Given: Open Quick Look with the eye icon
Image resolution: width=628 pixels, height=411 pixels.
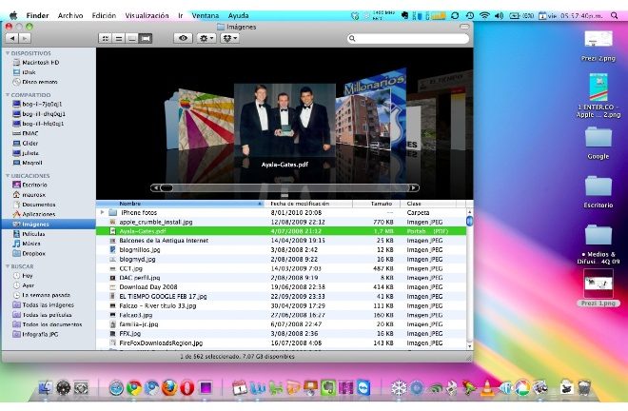Looking at the screenshot, I should click(x=183, y=38).
